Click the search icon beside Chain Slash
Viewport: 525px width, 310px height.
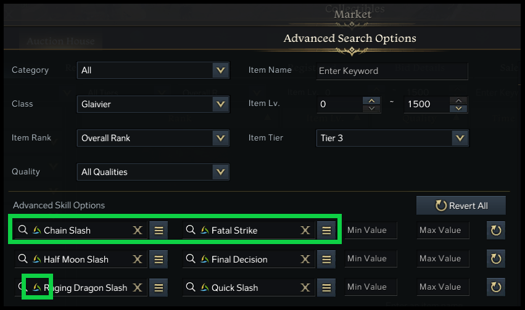coord(23,230)
